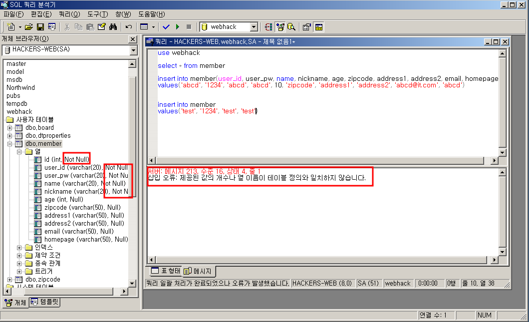Open the webhack database dropdown
529x322 pixels.
pyautogui.click(x=254, y=27)
